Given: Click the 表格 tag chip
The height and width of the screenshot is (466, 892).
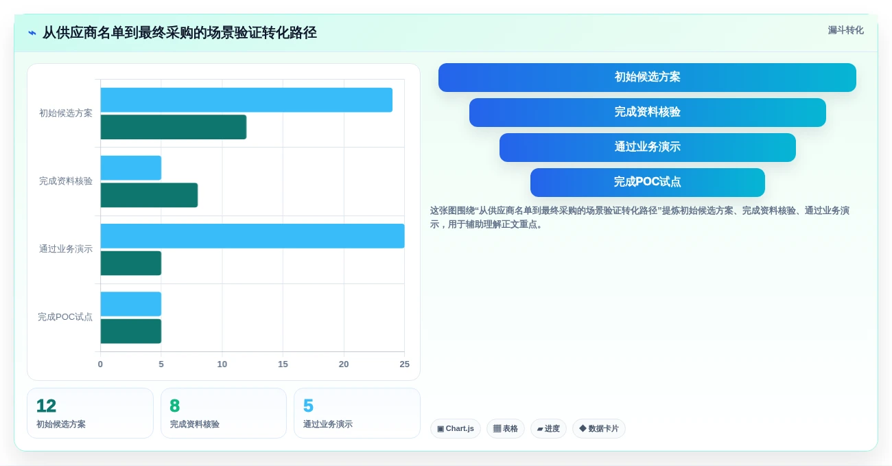Looking at the screenshot, I should [506, 429].
